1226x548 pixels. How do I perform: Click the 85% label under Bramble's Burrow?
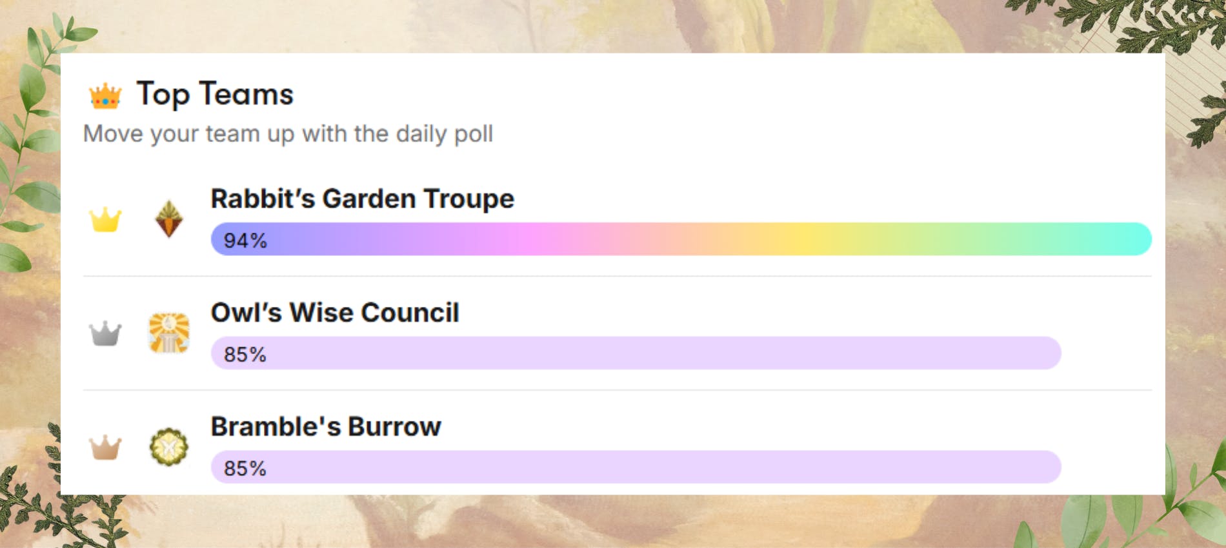point(245,469)
